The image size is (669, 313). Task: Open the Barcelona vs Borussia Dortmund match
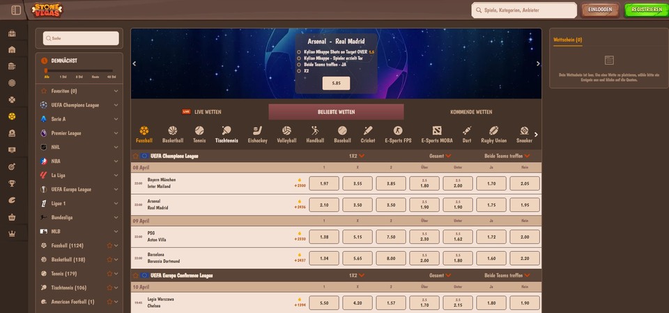tap(163, 258)
